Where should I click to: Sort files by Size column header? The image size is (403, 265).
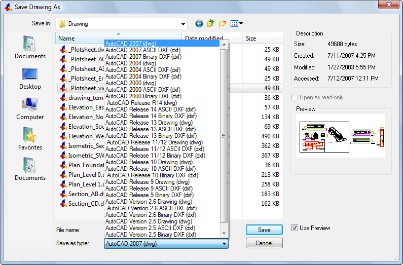pyautogui.click(x=263, y=39)
